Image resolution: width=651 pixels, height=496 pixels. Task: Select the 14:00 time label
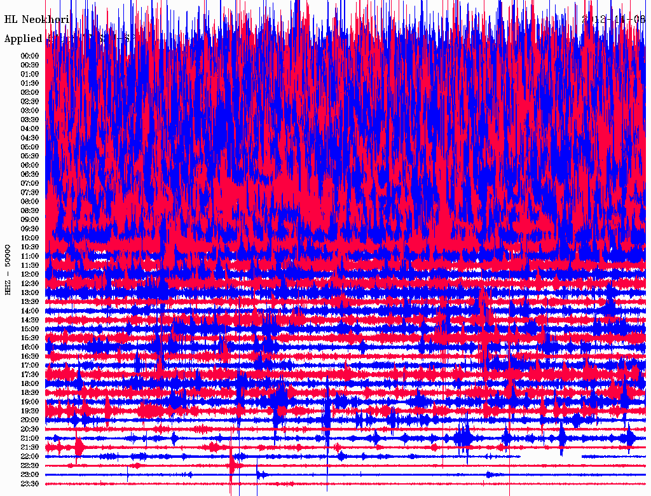point(30,311)
